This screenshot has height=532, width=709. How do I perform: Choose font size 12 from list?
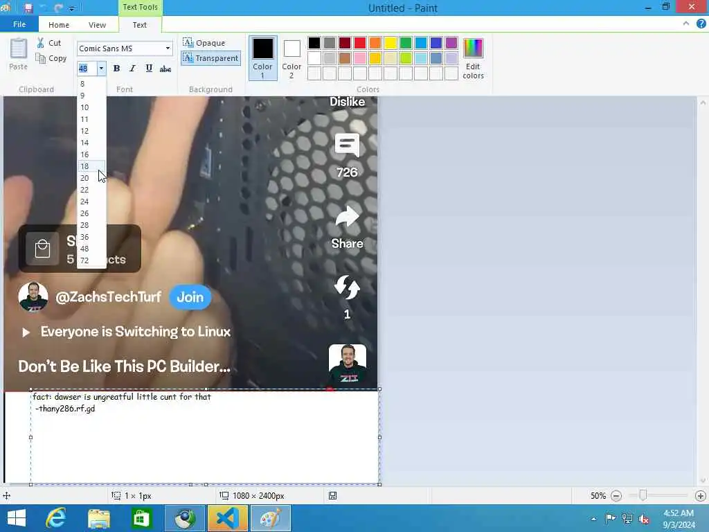[x=91, y=131]
